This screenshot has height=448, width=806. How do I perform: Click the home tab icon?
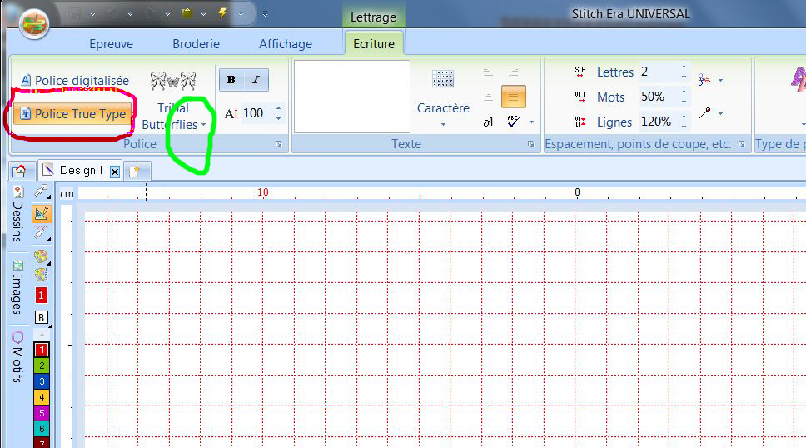pos(19,171)
